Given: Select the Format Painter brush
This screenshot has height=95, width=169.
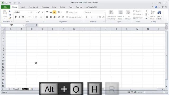Looking at the screenshot, I should pos(10,18).
